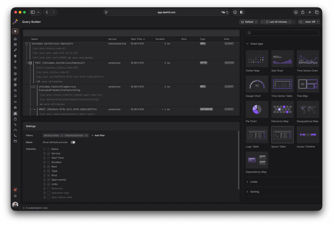Uncheck the Links column checkbox
The width and height of the screenshot is (333, 225).
pyautogui.click(x=49, y=184)
